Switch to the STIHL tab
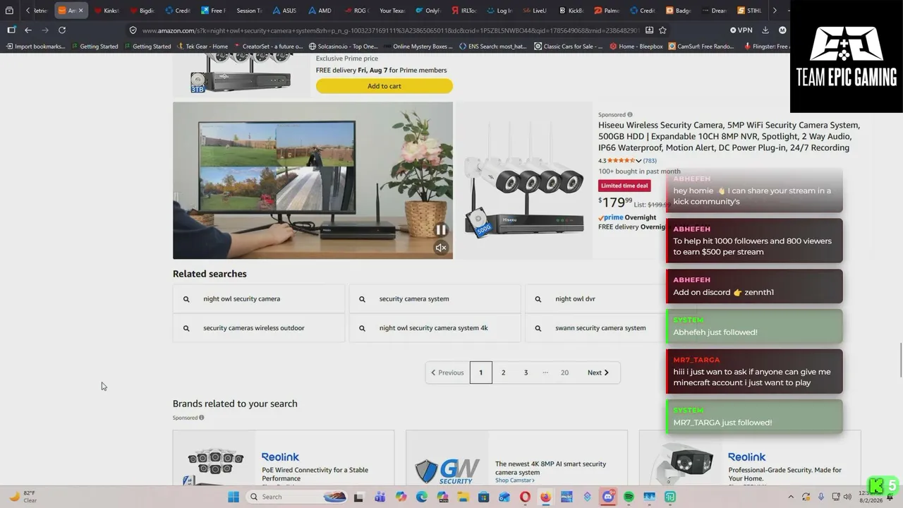This screenshot has width=903, height=508. [x=749, y=11]
